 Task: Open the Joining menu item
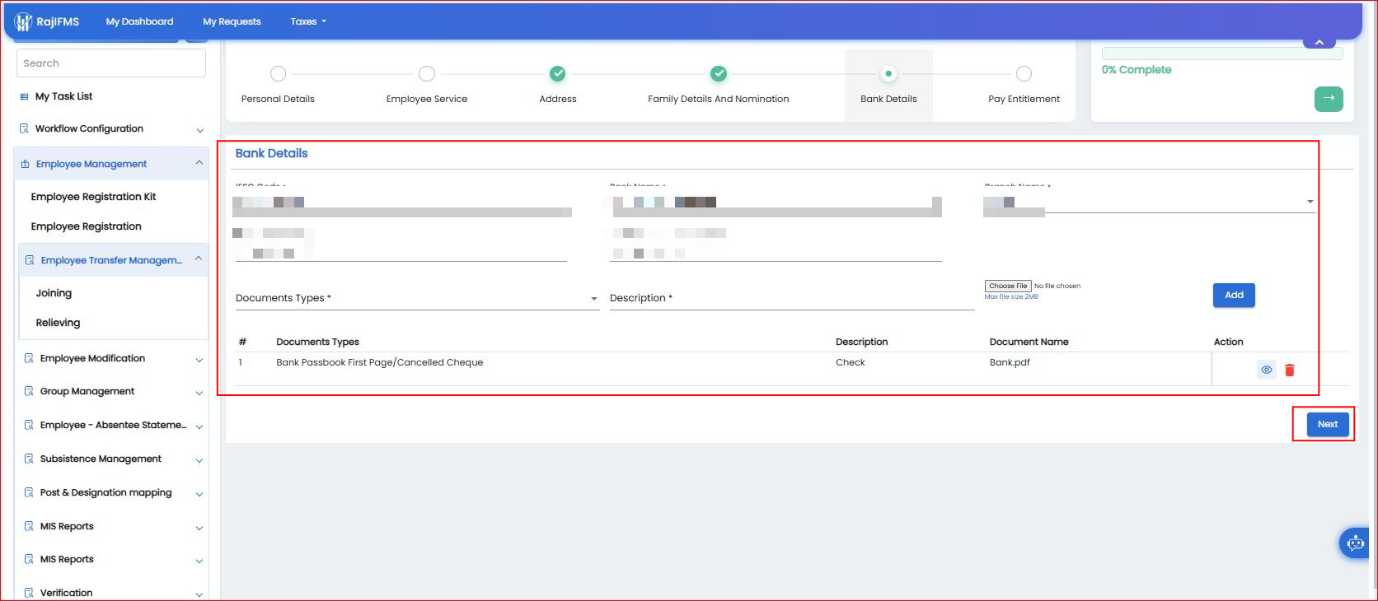[54, 293]
